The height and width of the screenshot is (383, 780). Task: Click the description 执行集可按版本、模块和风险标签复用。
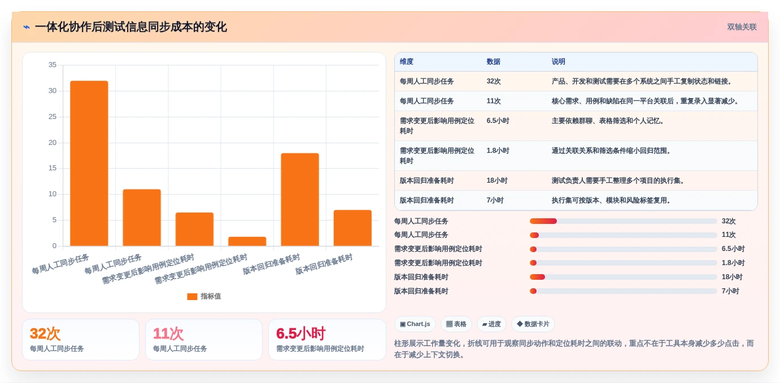click(x=613, y=200)
